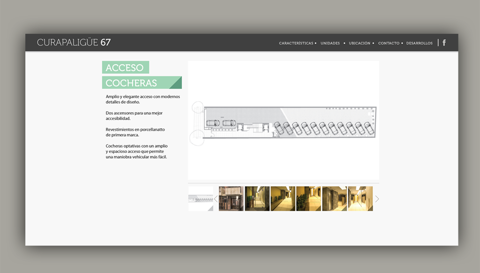Select the parking floor plan thumbnail

point(201,198)
